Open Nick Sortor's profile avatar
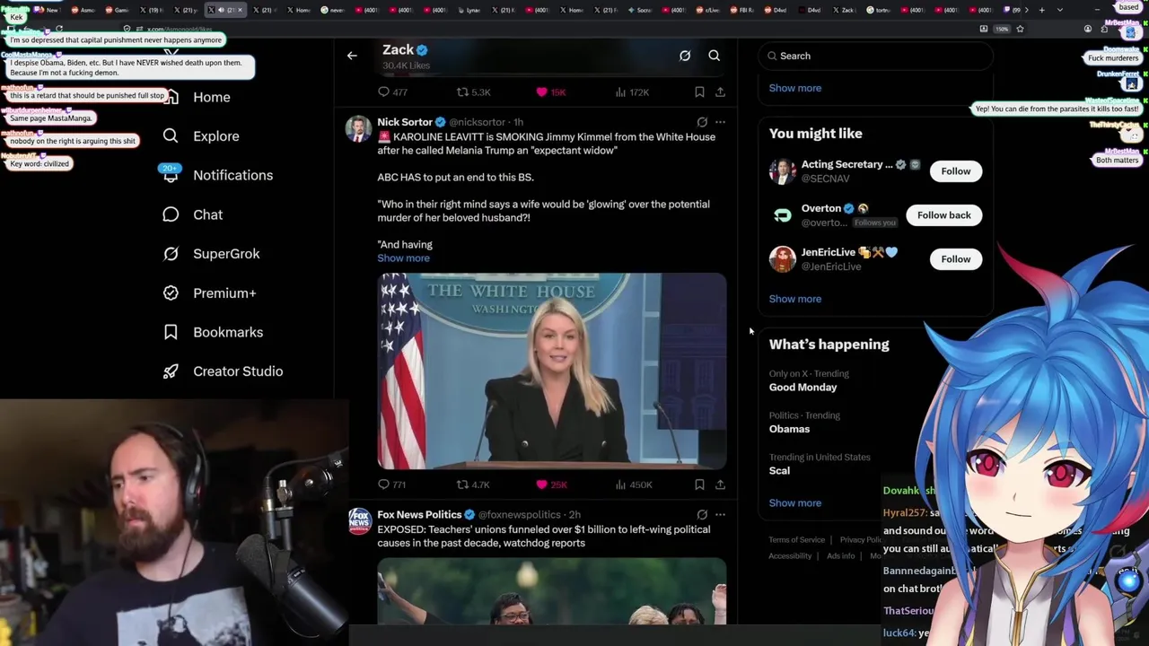The image size is (1149, 646). point(358,129)
